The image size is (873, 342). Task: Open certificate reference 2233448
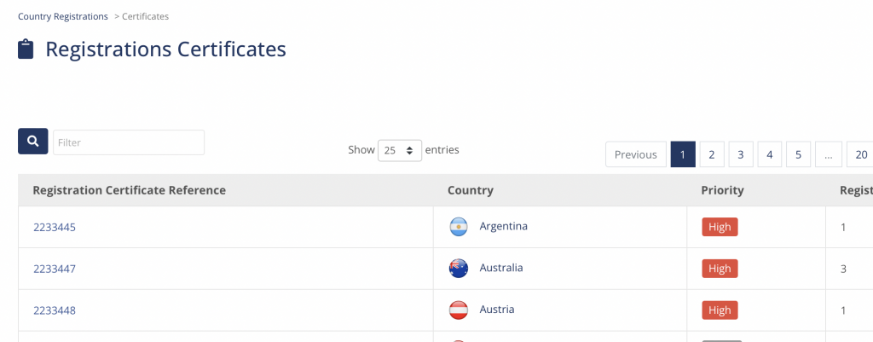point(55,310)
